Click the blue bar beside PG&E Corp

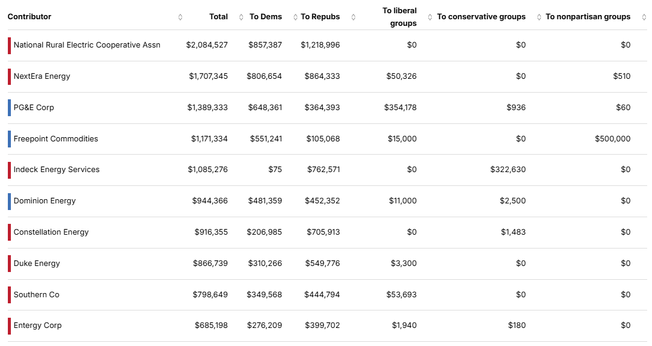click(9, 108)
